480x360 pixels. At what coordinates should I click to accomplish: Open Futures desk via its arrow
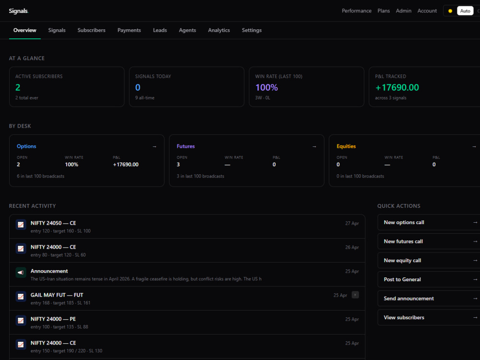pyautogui.click(x=314, y=146)
